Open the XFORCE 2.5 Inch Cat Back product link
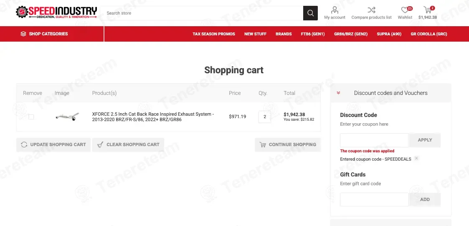469x226 pixels. click(153, 117)
